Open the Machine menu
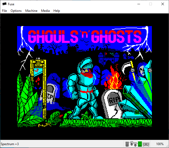The height and width of the screenshot is (148, 169). click(31, 11)
